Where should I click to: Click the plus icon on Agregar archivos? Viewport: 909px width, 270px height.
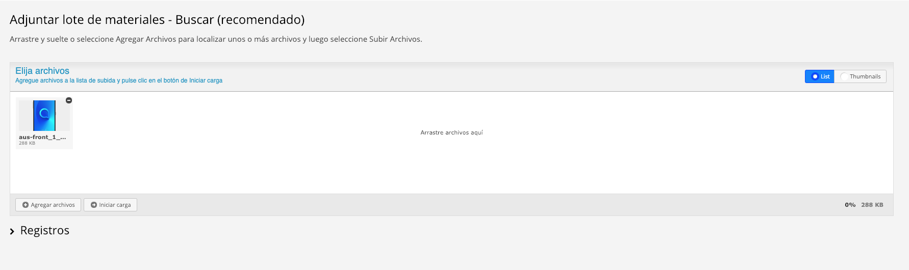(x=26, y=205)
